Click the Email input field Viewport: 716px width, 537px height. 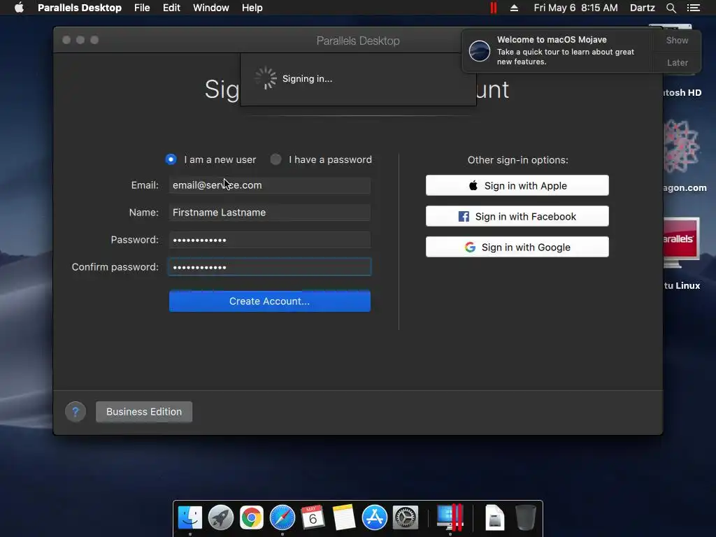269,185
